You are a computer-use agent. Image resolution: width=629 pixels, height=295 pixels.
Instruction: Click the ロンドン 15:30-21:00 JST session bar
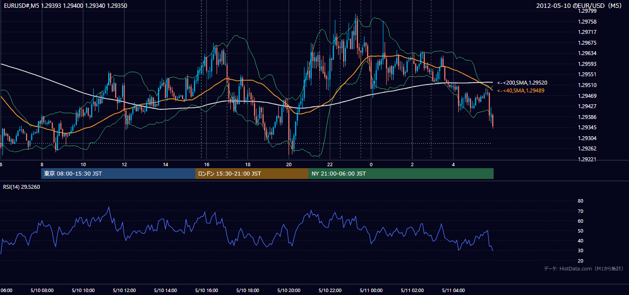(252, 174)
